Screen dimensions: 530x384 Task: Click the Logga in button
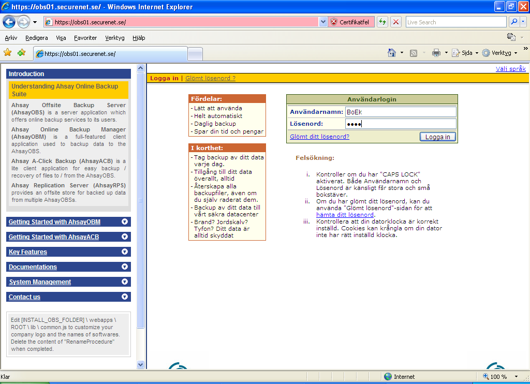point(438,137)
